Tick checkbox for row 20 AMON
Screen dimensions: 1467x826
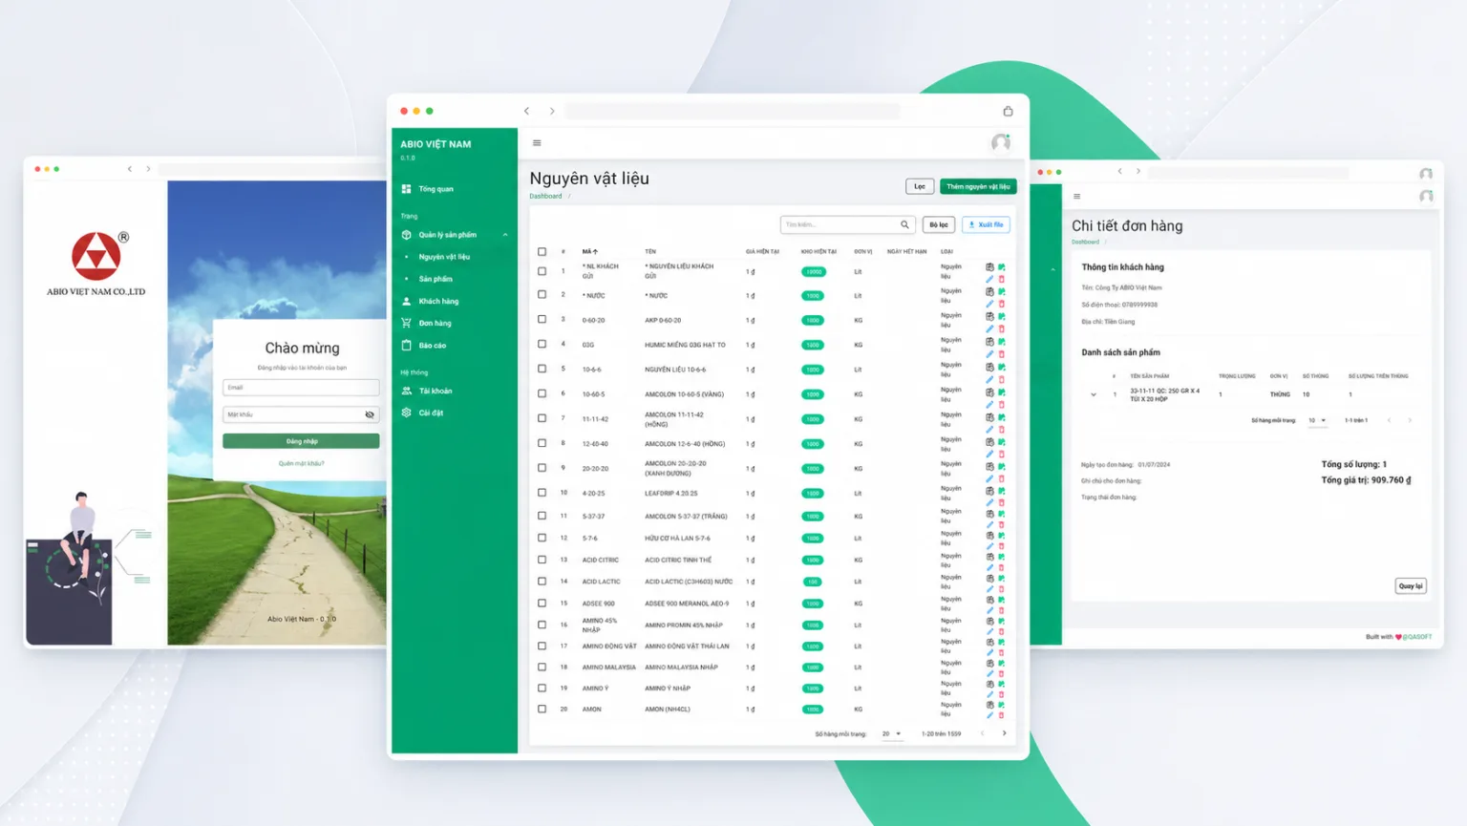pos(542,710)
